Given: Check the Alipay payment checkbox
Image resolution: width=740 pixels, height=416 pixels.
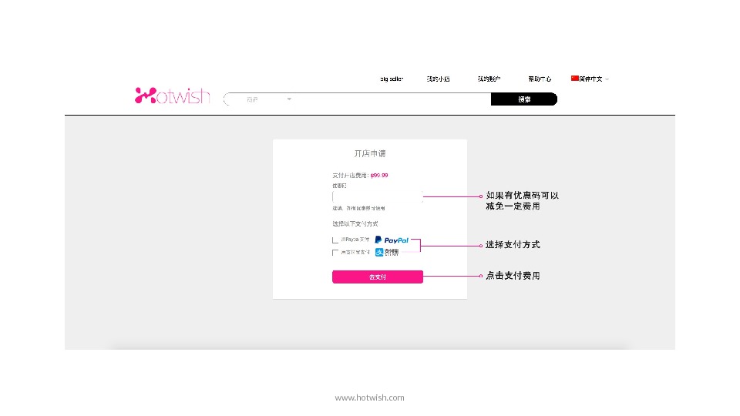Looking at the screenshot, I should [x=335, y=253].
